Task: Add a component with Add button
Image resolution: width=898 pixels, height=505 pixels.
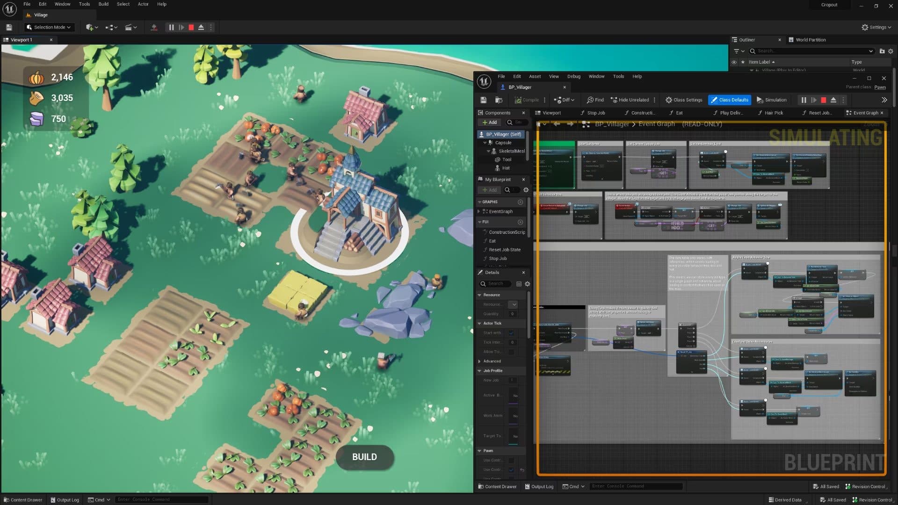Action: [x=489, y=123]
